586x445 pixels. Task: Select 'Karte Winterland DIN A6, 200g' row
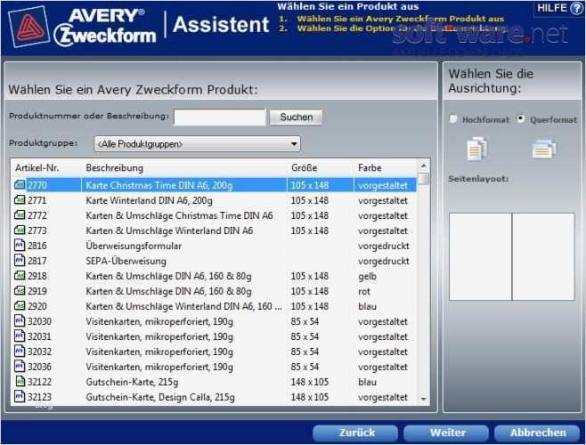(215, 200)
